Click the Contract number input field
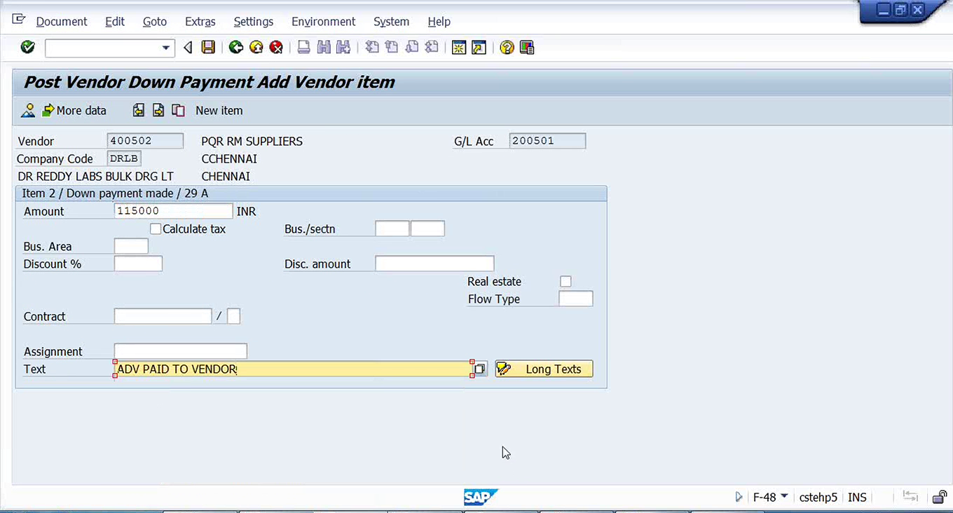This screenshot has height=513, width=953. tap(163, 316)
